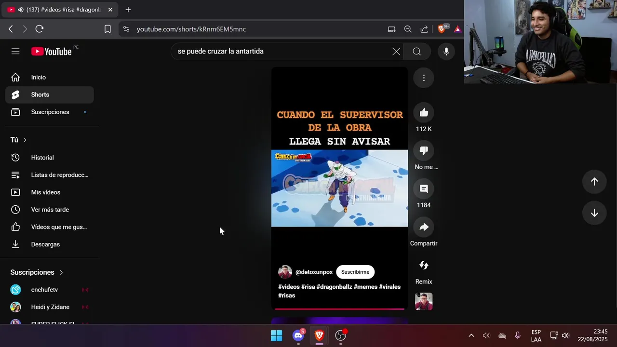617x347 pixels.
Task: Close the YouTube Shorts tab
Action: coord(110,10)
